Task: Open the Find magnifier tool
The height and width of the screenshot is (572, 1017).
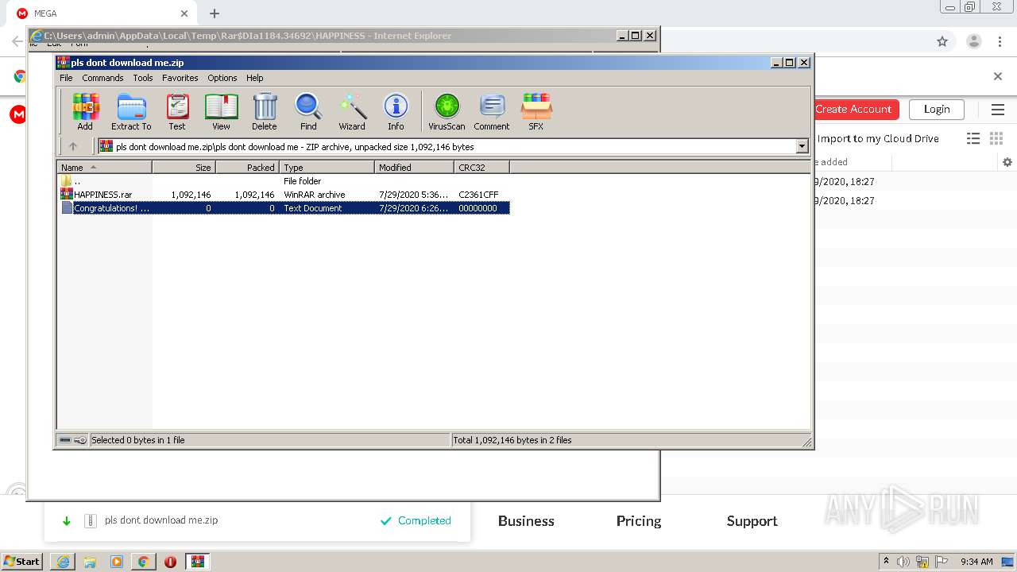Action: tap(308, 111)
